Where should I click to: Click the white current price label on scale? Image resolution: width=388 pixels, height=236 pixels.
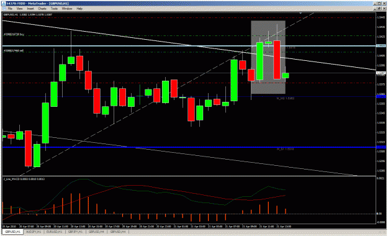[381, 73]
